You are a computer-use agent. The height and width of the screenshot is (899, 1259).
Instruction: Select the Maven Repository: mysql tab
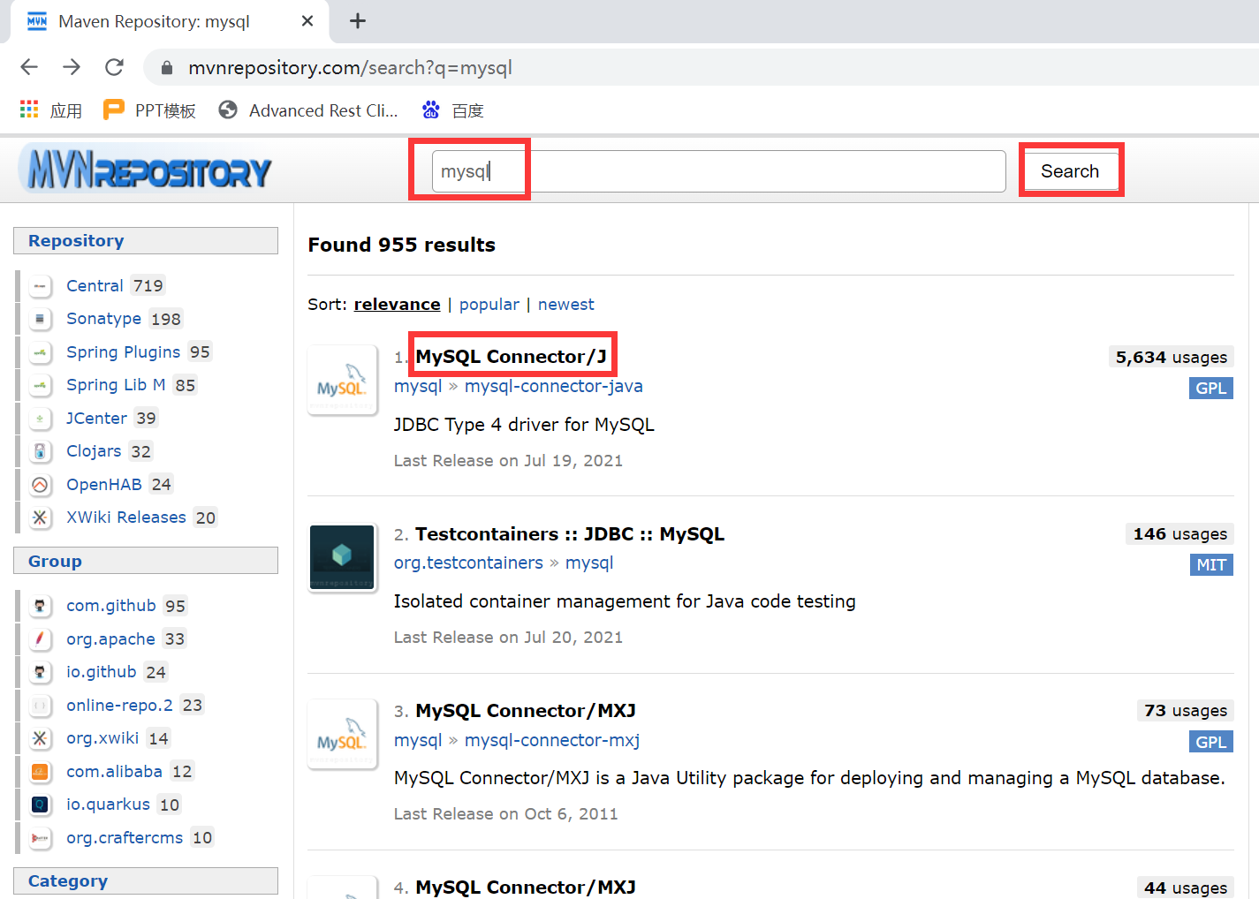[x=168, y=21]
